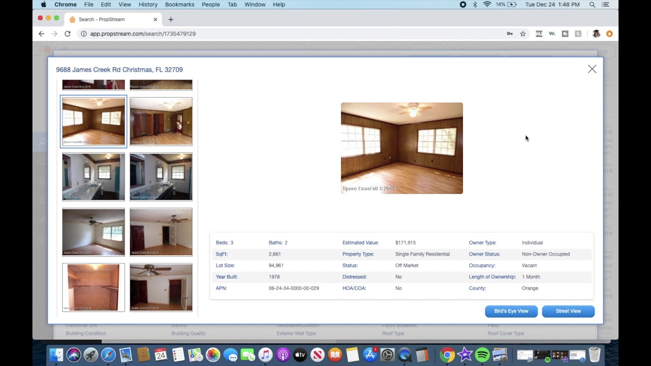Open Photos app from the Dock
Screen dimensions: 651x366
[x=213, y=354]
